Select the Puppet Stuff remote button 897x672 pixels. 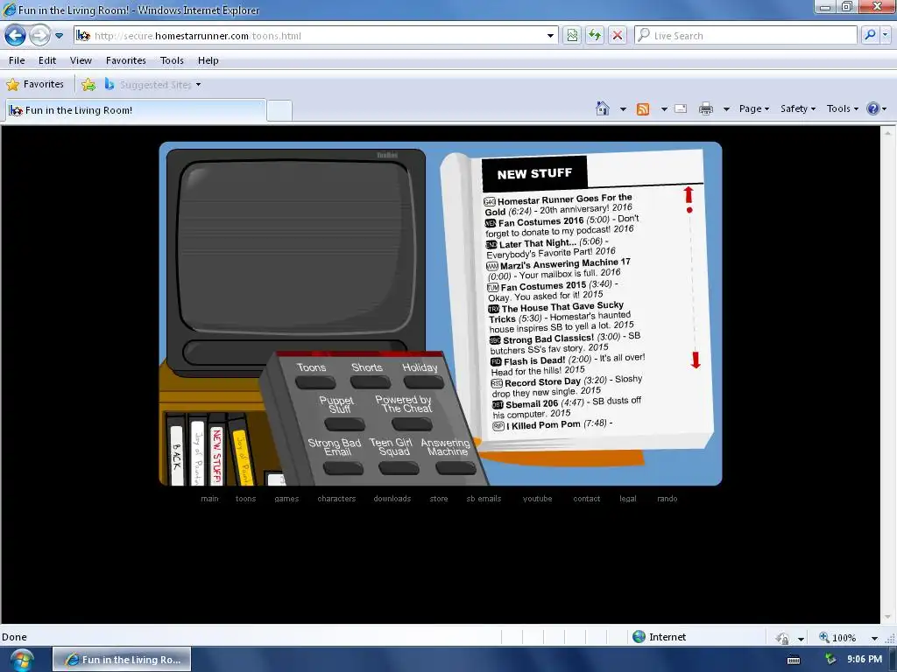pyautogui.click(x=344, y=424)
